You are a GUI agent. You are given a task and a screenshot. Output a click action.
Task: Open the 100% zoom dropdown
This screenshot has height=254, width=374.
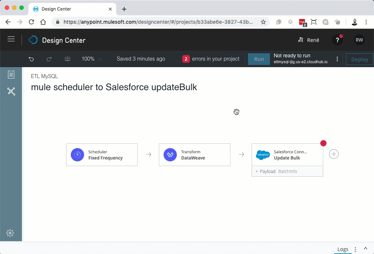[92, 59]
